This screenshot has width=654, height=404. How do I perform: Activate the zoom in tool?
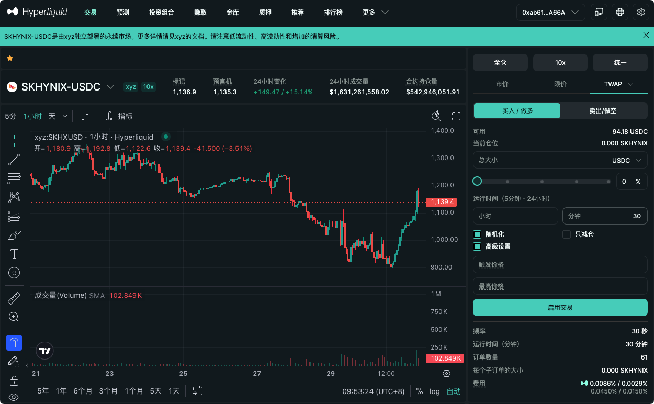(x=14, y=317)
